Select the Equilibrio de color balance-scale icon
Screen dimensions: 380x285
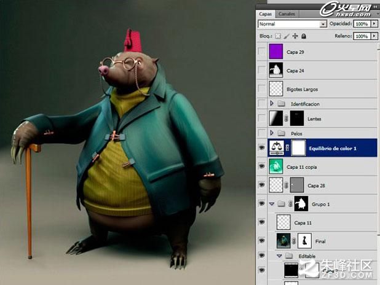pyautogui.click(x=276, y=147)
